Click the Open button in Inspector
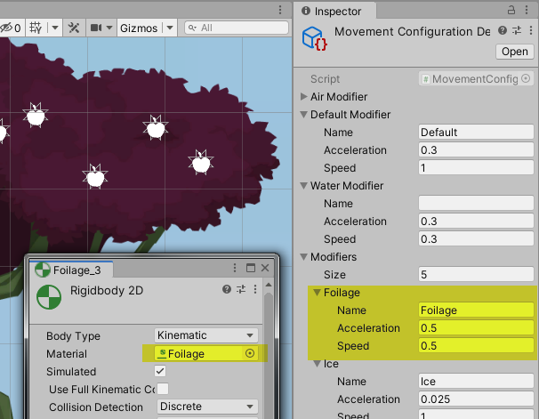 coord(514,52)
